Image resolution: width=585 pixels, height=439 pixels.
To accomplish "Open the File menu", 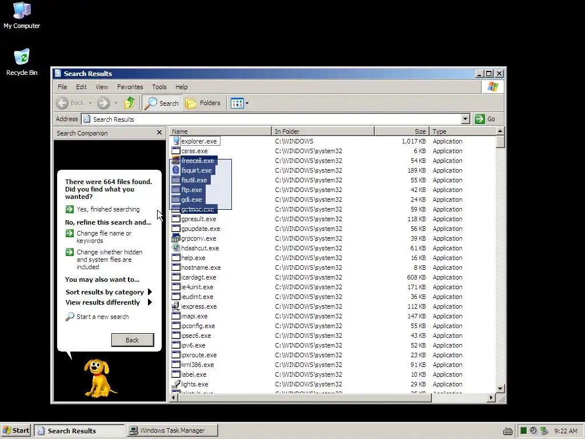I will pyautogui.click(x=62, y=87).
